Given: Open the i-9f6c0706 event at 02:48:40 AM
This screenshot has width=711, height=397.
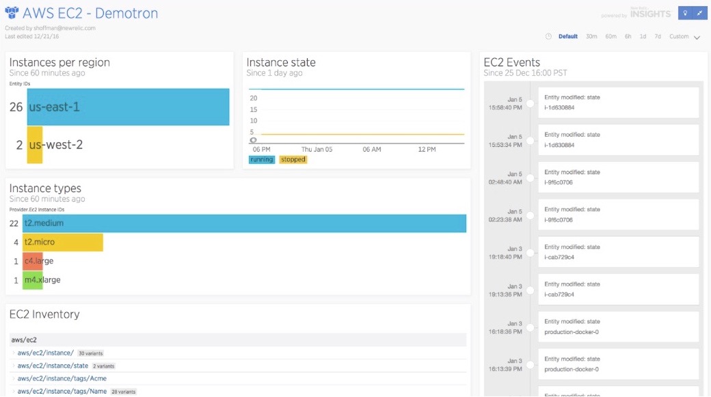Looking at the screenshot, I should (x=618, y=177).
